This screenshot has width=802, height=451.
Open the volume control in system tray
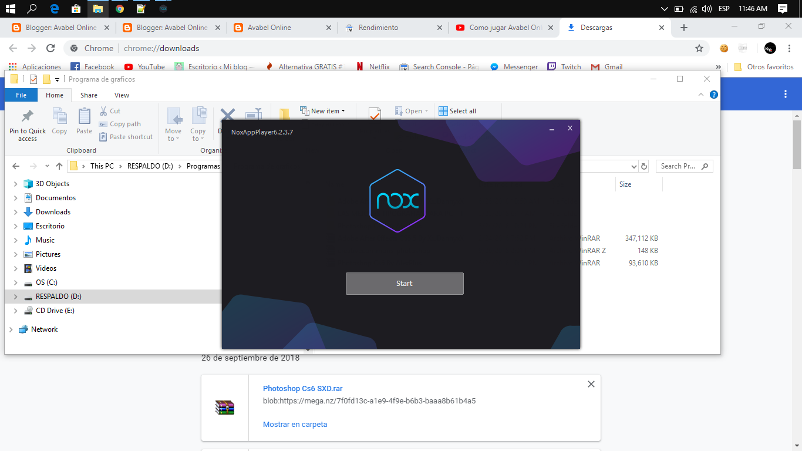707,9
